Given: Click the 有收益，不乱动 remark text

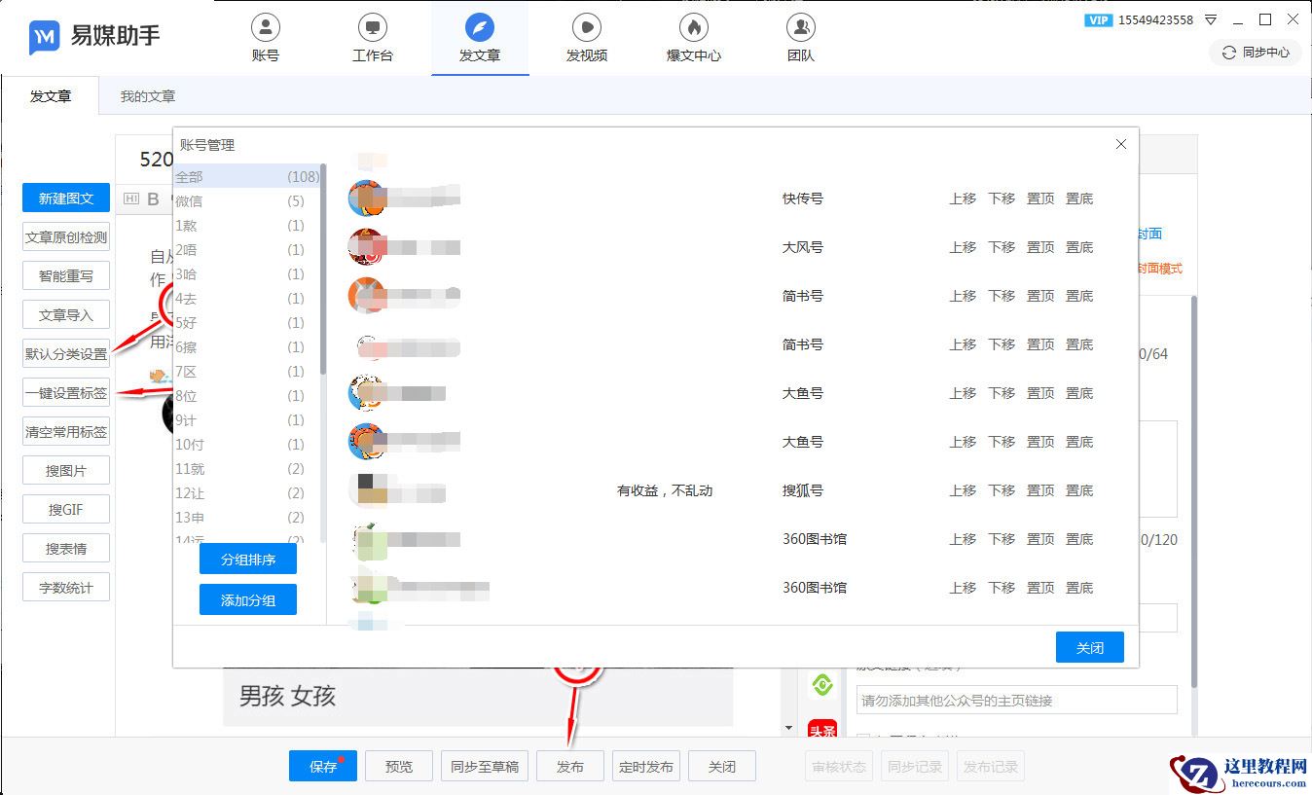Looking at the screenshot, I should [665, 490].
